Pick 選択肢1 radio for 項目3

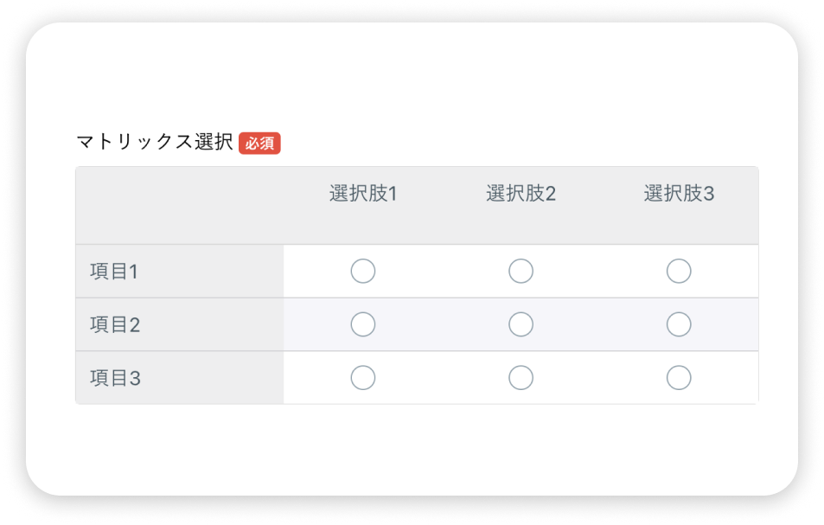point(363,378)
